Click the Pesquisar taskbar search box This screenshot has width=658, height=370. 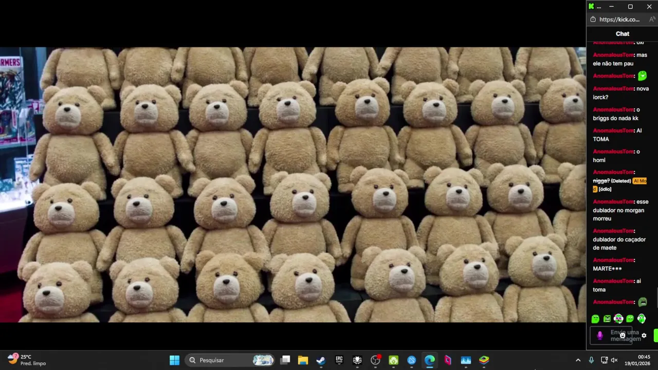pos(230,360)
